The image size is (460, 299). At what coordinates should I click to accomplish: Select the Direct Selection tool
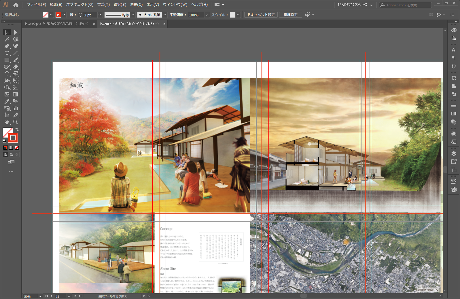tap(16, 33)
